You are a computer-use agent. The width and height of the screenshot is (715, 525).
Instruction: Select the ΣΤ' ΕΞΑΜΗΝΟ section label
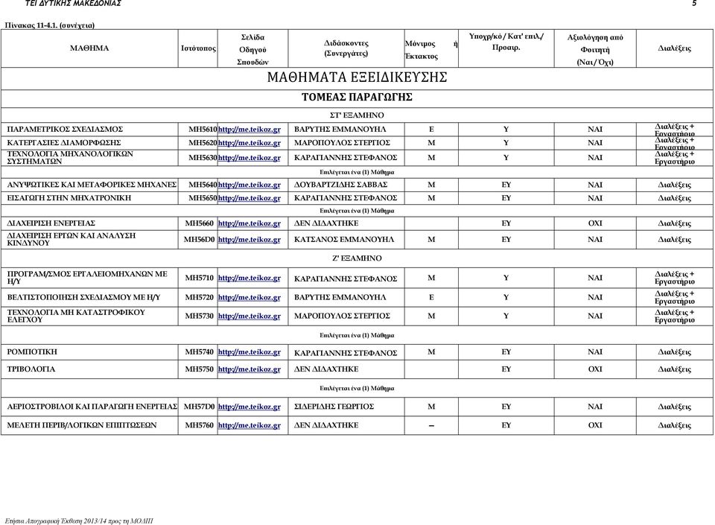(357, 115)
